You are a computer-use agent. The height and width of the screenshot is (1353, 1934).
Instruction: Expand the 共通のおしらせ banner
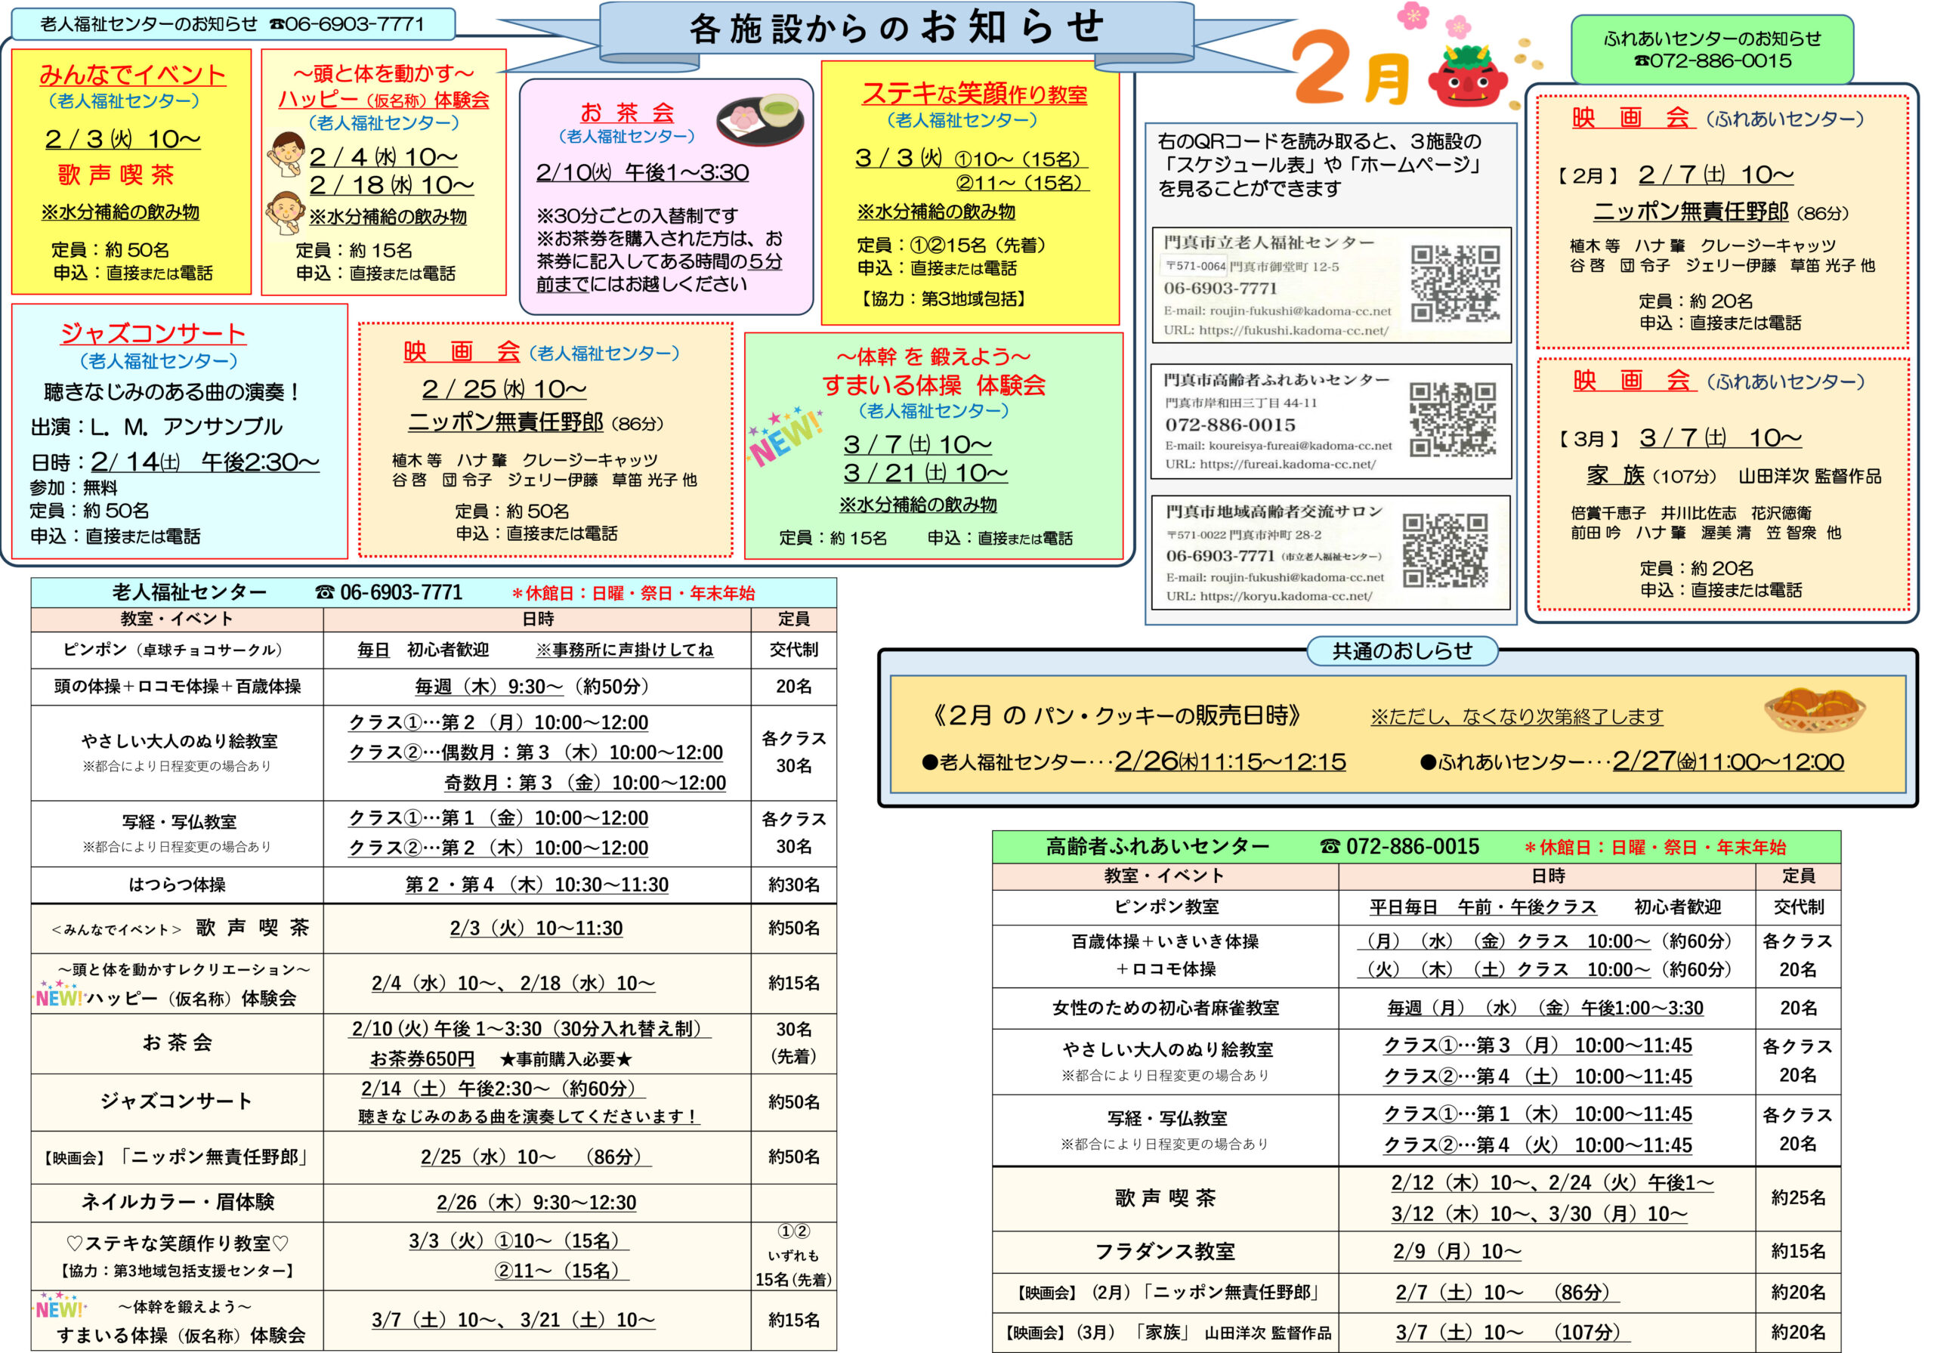[x=1402, y=651]
